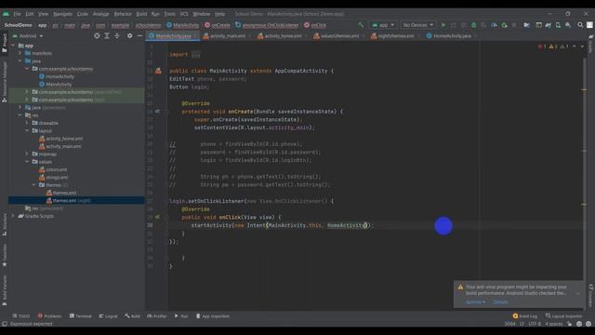
Task: Open the Project Structure icon in toolbar
Action: (527, 25)
